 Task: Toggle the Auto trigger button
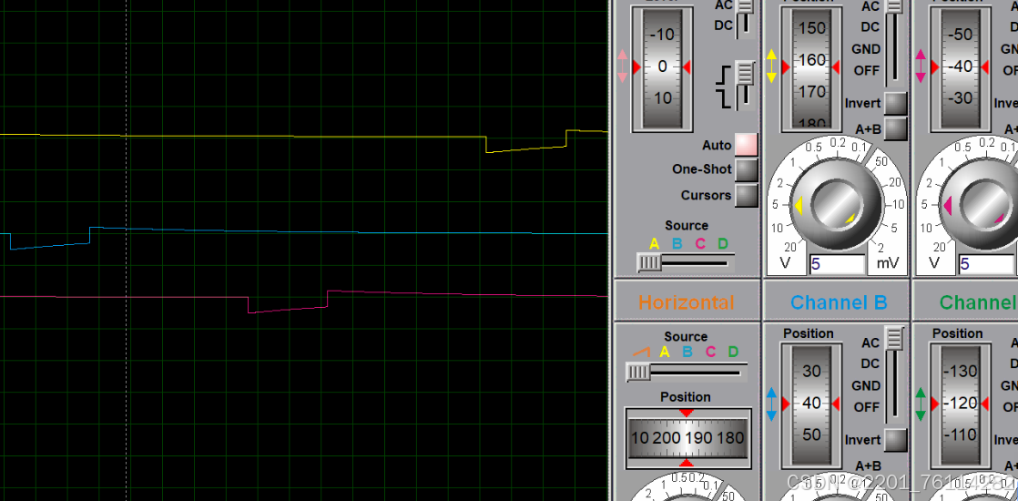pyautogui.click(x=747, y=144)
